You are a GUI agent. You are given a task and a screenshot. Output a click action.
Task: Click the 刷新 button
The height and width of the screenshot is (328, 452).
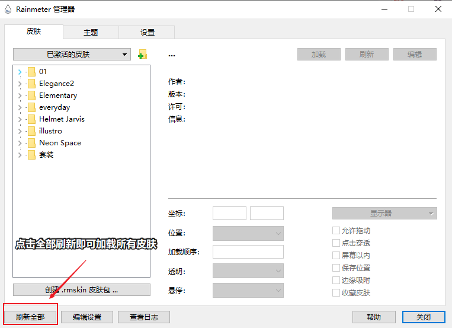pyautogui.click(x=367, y=55)
